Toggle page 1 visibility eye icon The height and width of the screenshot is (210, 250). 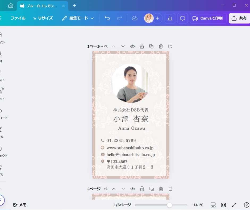click(x=132, y=46)
